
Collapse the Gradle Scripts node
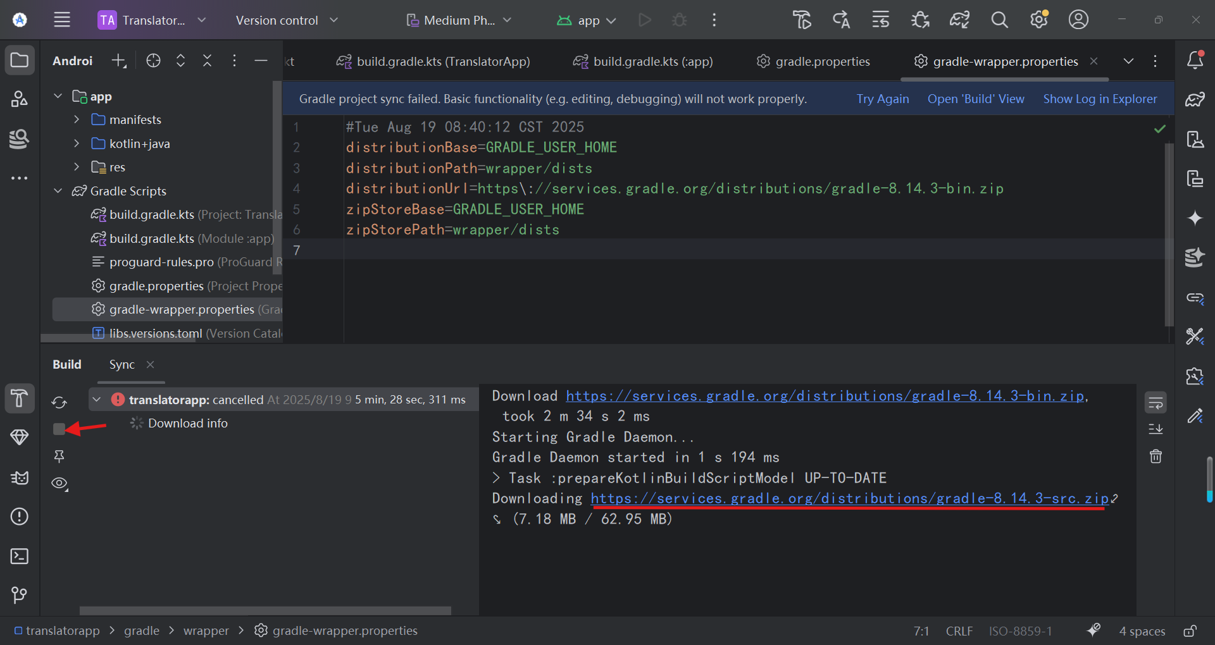[58, 191]
